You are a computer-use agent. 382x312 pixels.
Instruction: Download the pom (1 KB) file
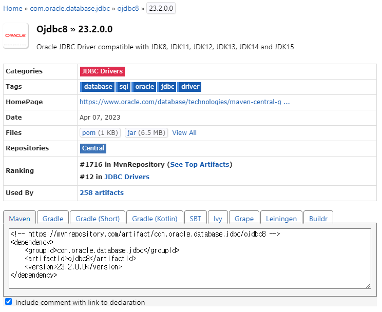[x=100, y=133]
